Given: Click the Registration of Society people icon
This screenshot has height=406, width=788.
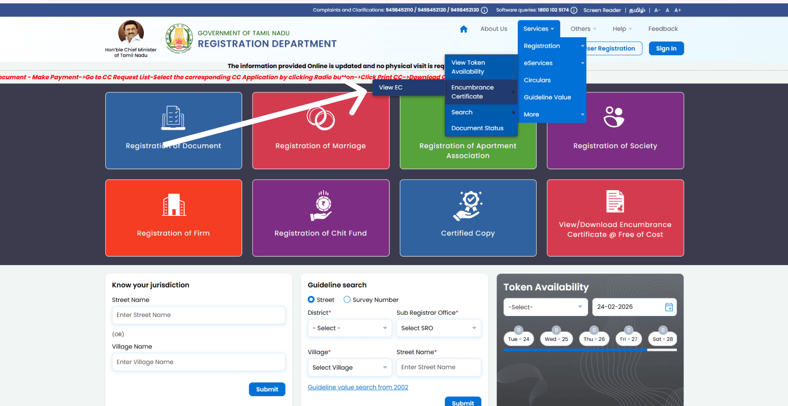Looking at the screenshot, I should pyautogui.click(x=614, y=117).
